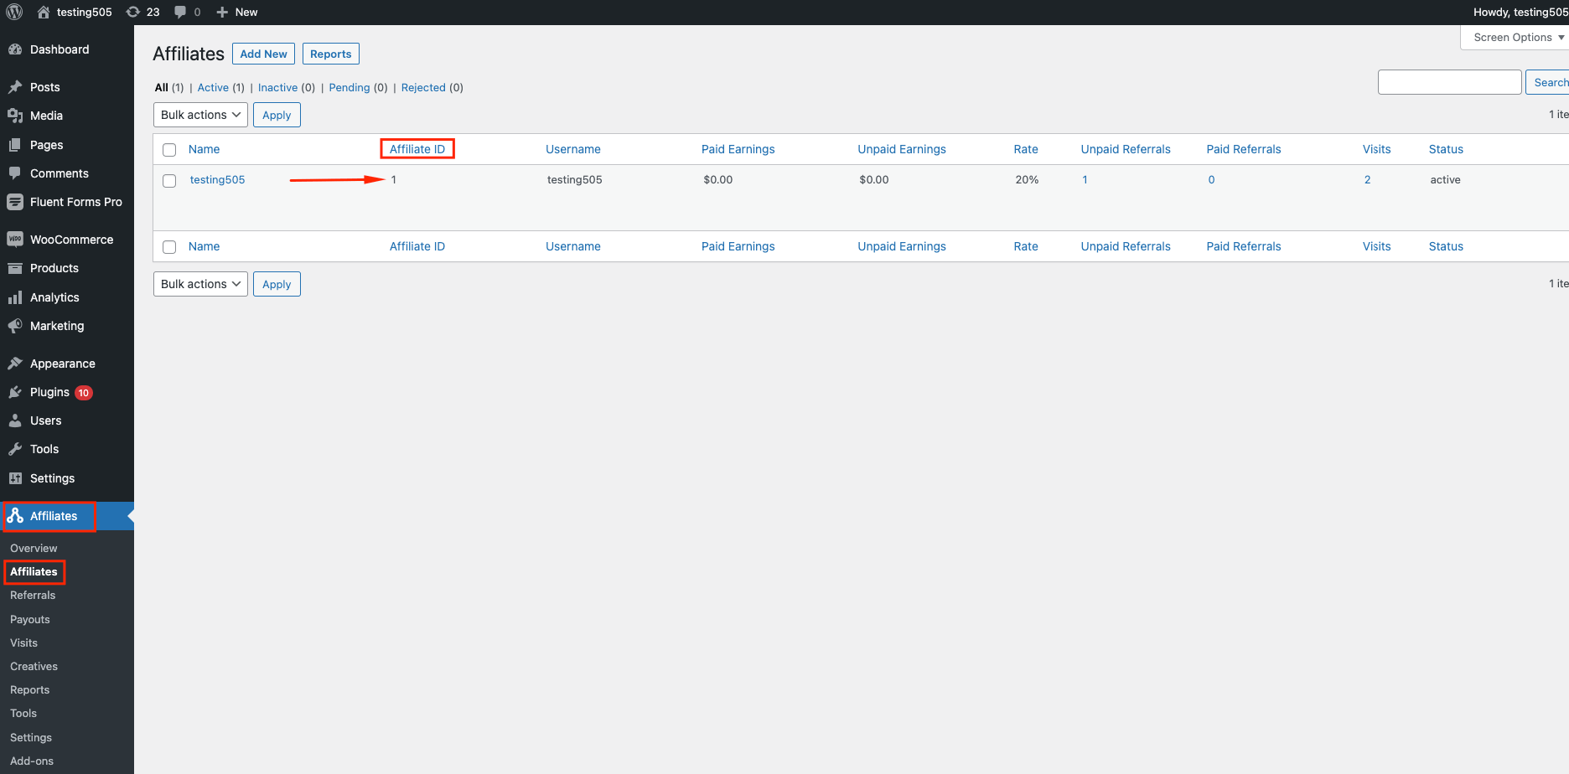
Task: Open the top Bulk actions dropdown
Action: [200, 115]
